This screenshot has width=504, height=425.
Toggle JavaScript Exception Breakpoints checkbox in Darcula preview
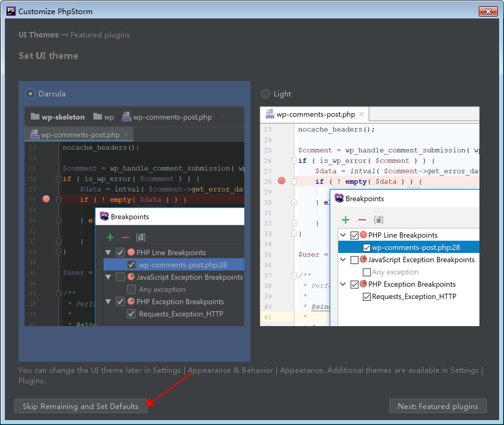(x=120, y=277)
